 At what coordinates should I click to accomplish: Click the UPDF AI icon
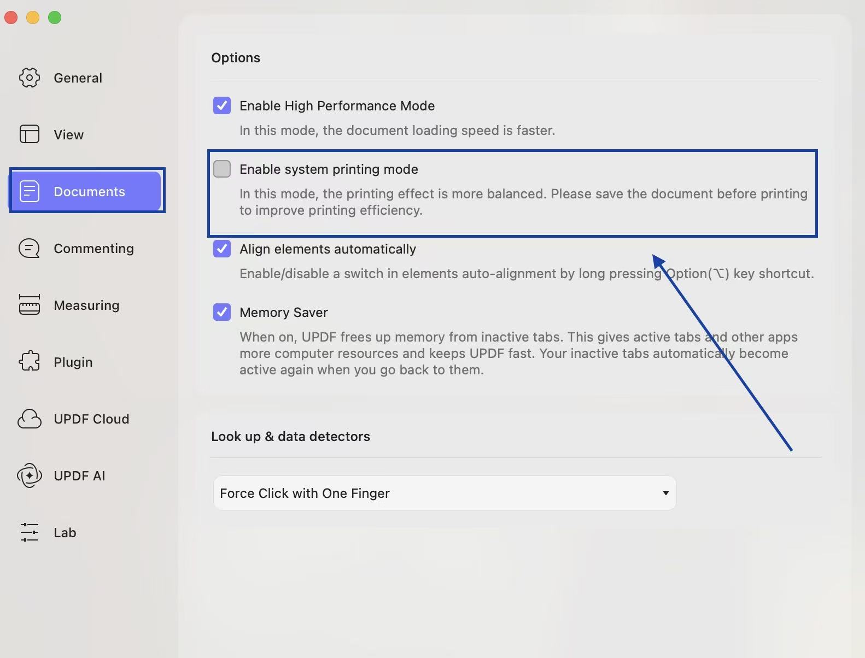click(30, 475)
